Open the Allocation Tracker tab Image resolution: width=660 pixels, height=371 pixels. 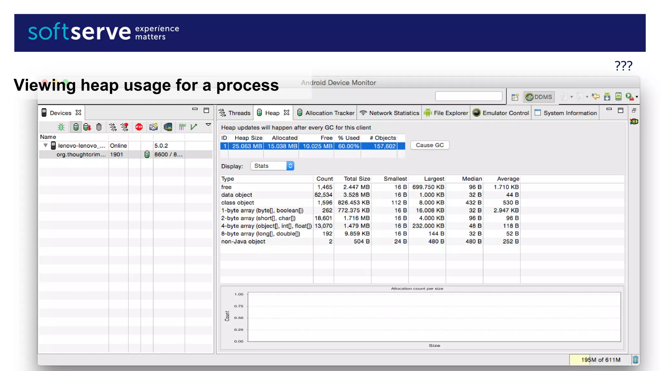pyautogui.click(x=325, y=113)
